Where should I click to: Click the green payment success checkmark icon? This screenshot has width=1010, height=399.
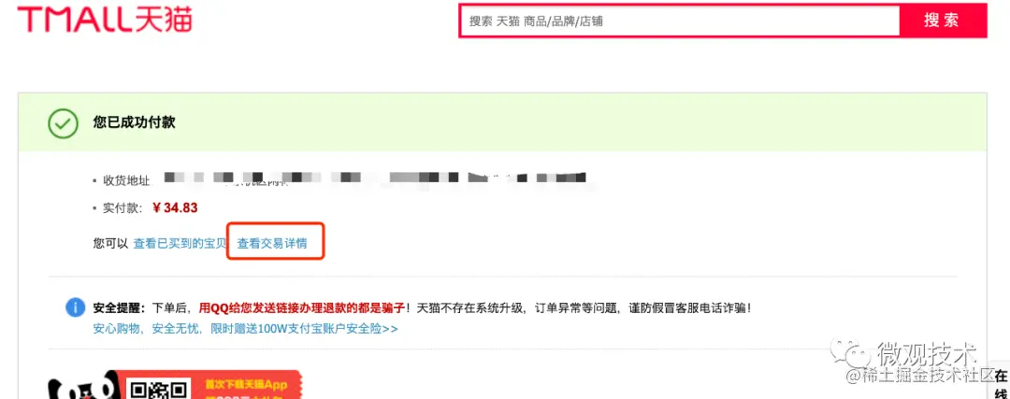[64, 122]
